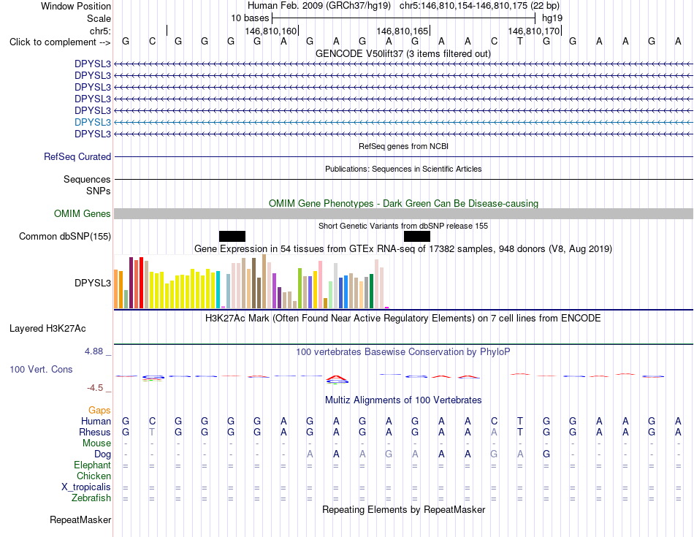Click the -4.5 PhyloP lower scale value
Image resolution: width=694 pixels, height=537 pixels.
[x=95, y=388]
